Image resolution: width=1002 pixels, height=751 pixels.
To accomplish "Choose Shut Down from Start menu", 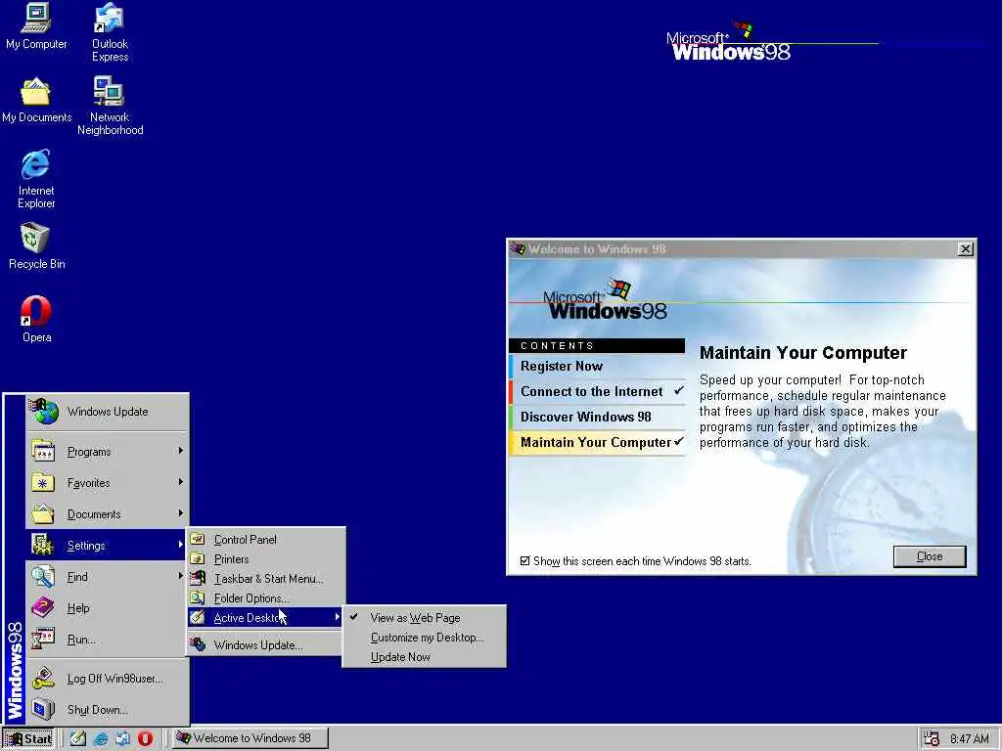I will (108, 710).
